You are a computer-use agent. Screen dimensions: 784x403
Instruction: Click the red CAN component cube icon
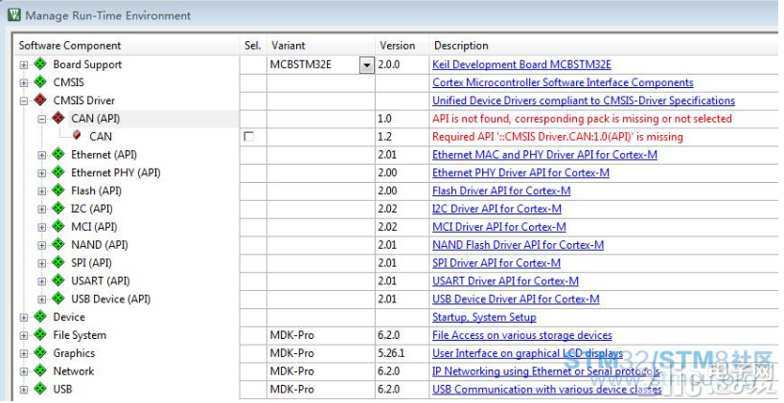[x=77, y=135]
